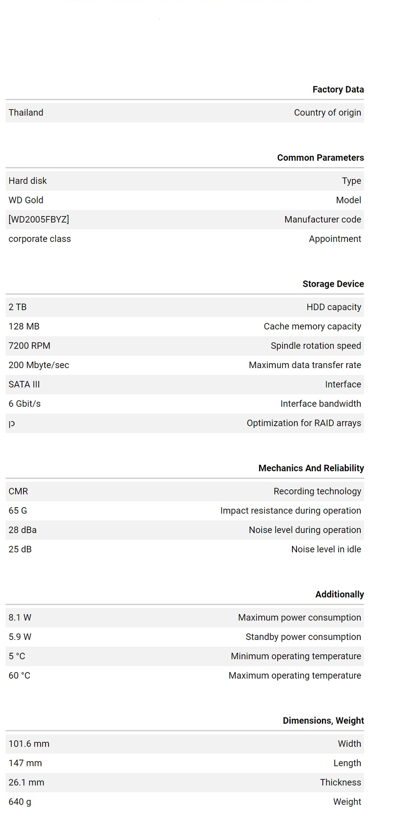Image resolution: width=399 pixels, height=823 pixels.
Task: Click the 'Thailand' value
Action: [x=26, y=112]
